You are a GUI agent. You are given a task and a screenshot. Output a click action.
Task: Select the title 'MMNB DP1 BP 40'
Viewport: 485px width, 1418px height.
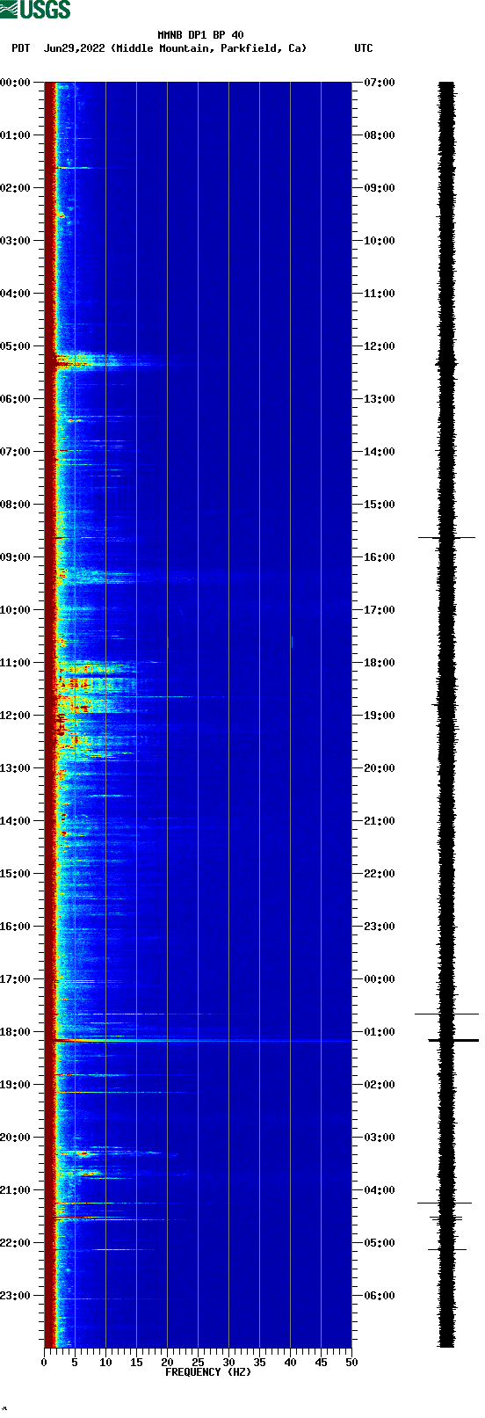point(201,35)
